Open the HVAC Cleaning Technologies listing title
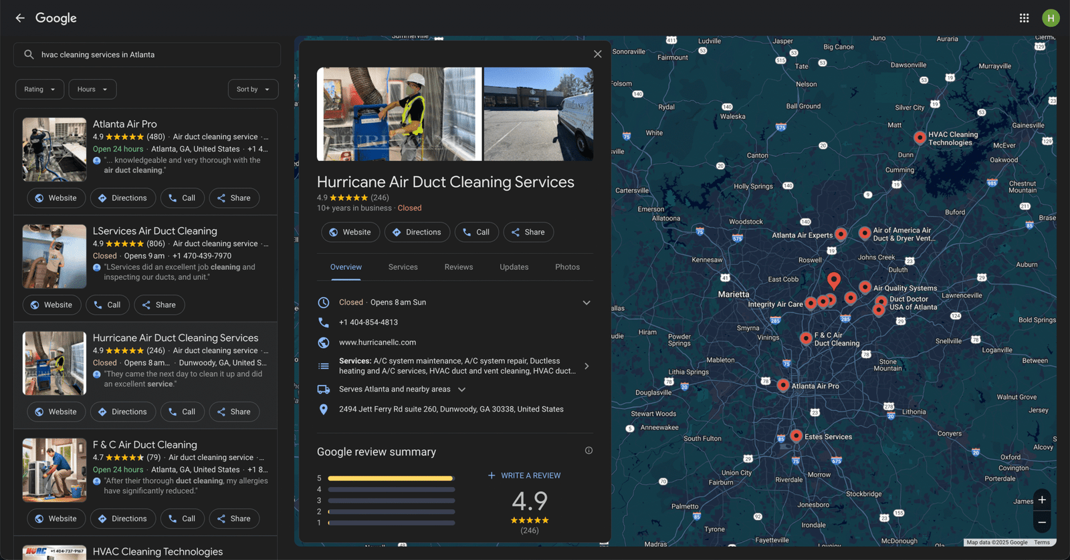The height and width of the screenshot is (560, 1070). tap(158, 552)
